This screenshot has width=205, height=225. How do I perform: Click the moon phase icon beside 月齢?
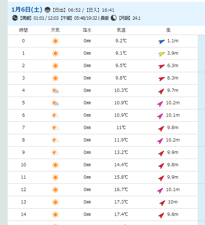[x=114, y=18]
